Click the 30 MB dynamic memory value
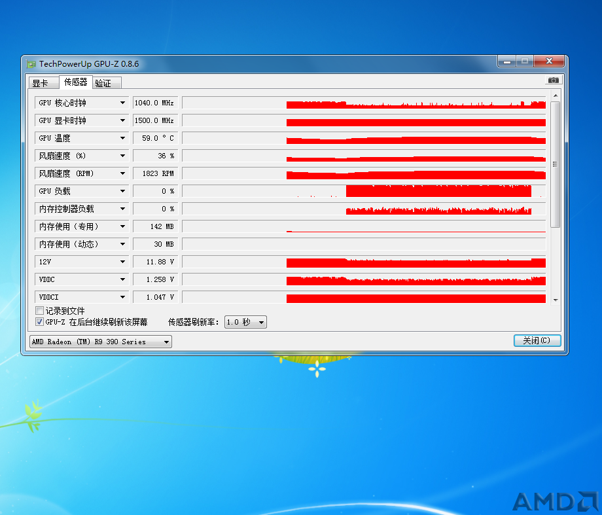The image size is (602, 515). pyautogui.click(x=156, y=244)
